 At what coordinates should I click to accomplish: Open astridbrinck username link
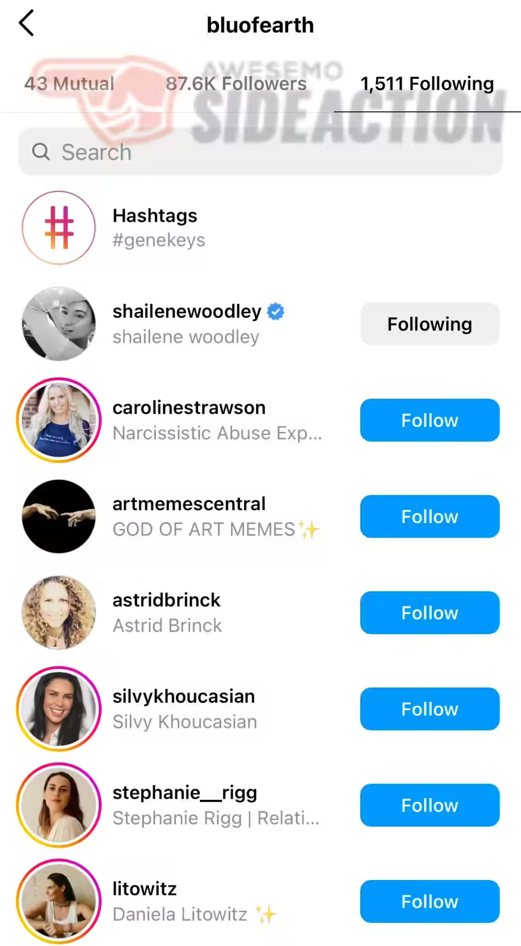[167, 600]
